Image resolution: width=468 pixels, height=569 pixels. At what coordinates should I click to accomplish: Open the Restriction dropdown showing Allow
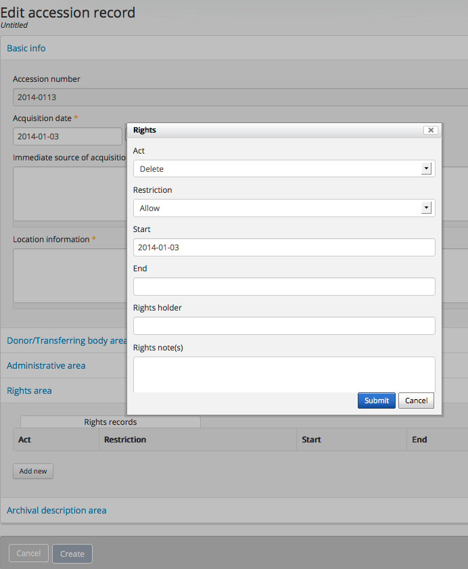coord(284,208)
